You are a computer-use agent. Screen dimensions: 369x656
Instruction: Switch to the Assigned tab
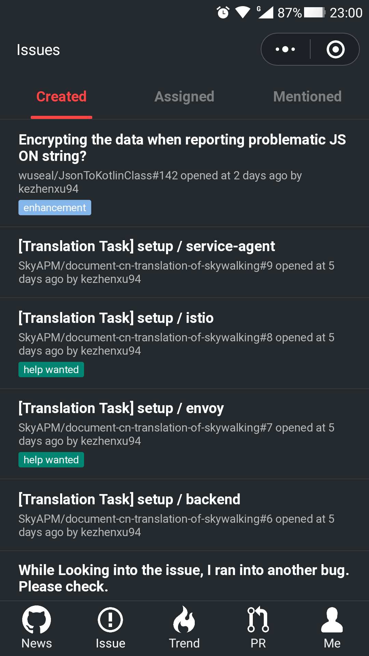tap(184, 97)
